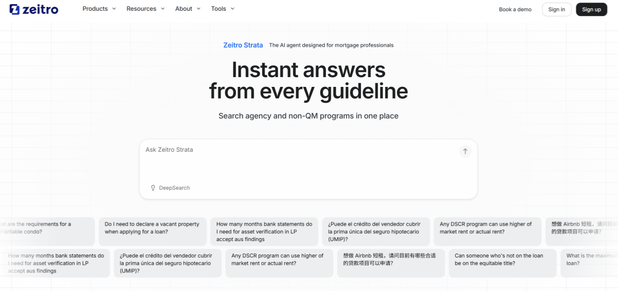The height and width of the screenshot is (291, 618).
Task: Select top-row bank statements LP suggestion
Action: coord(264,231)
